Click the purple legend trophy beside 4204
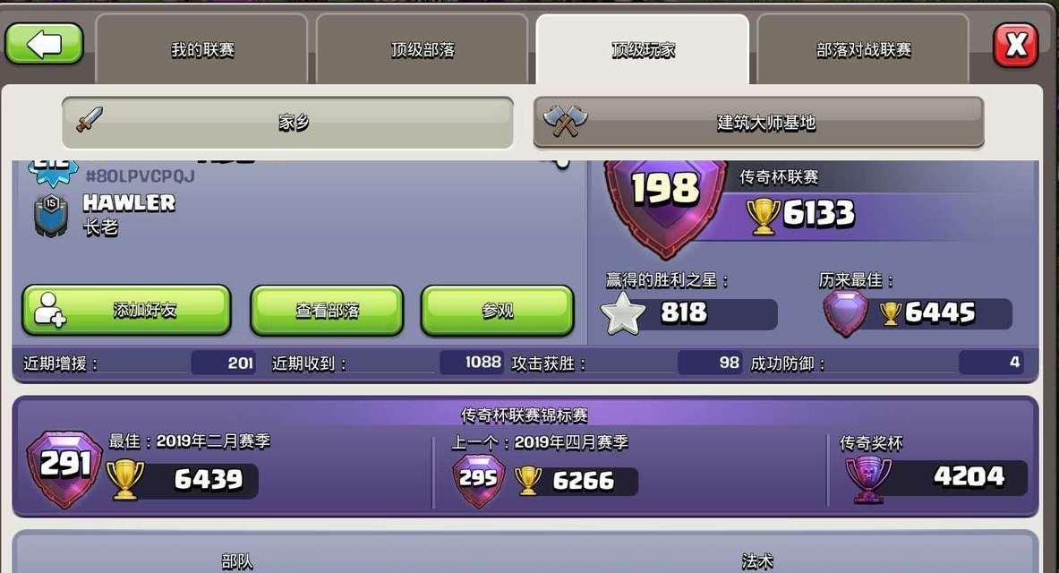 [867, 478]
